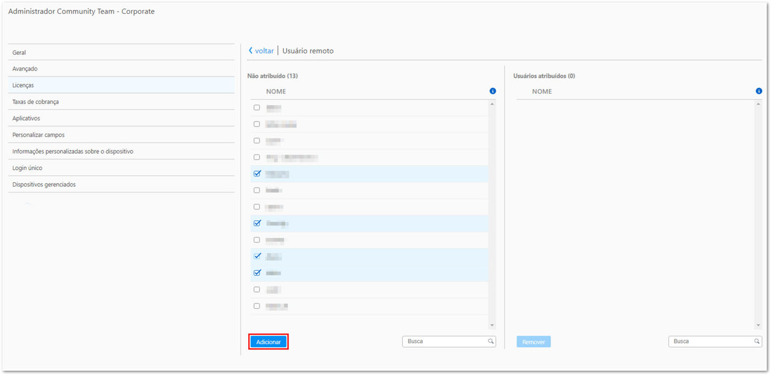This screenshot has height=375, width=771.
Task: Focus the Busca field under the assigned users list
Action: tap(715, 341)
